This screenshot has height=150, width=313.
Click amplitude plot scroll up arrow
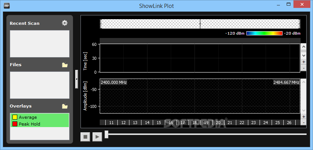pos(304,82)
